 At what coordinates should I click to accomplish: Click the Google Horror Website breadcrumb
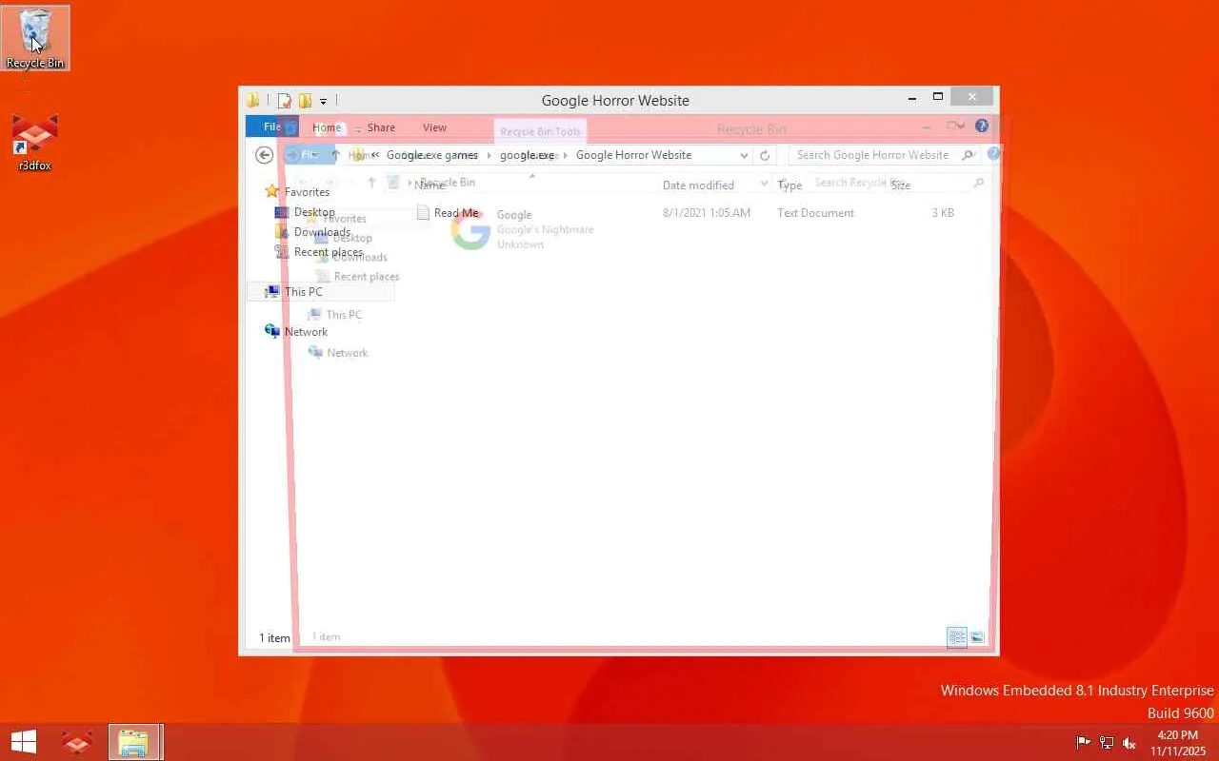coord(633,155)
